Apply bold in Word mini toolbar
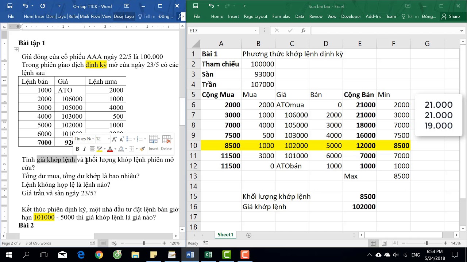The image size is (467, 262). pos(77,149)
